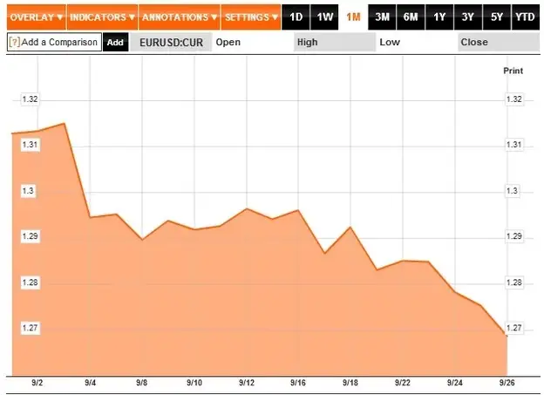
Task: Click the question mark help icon
Action: pyautogui.click(x=15, y=42)
